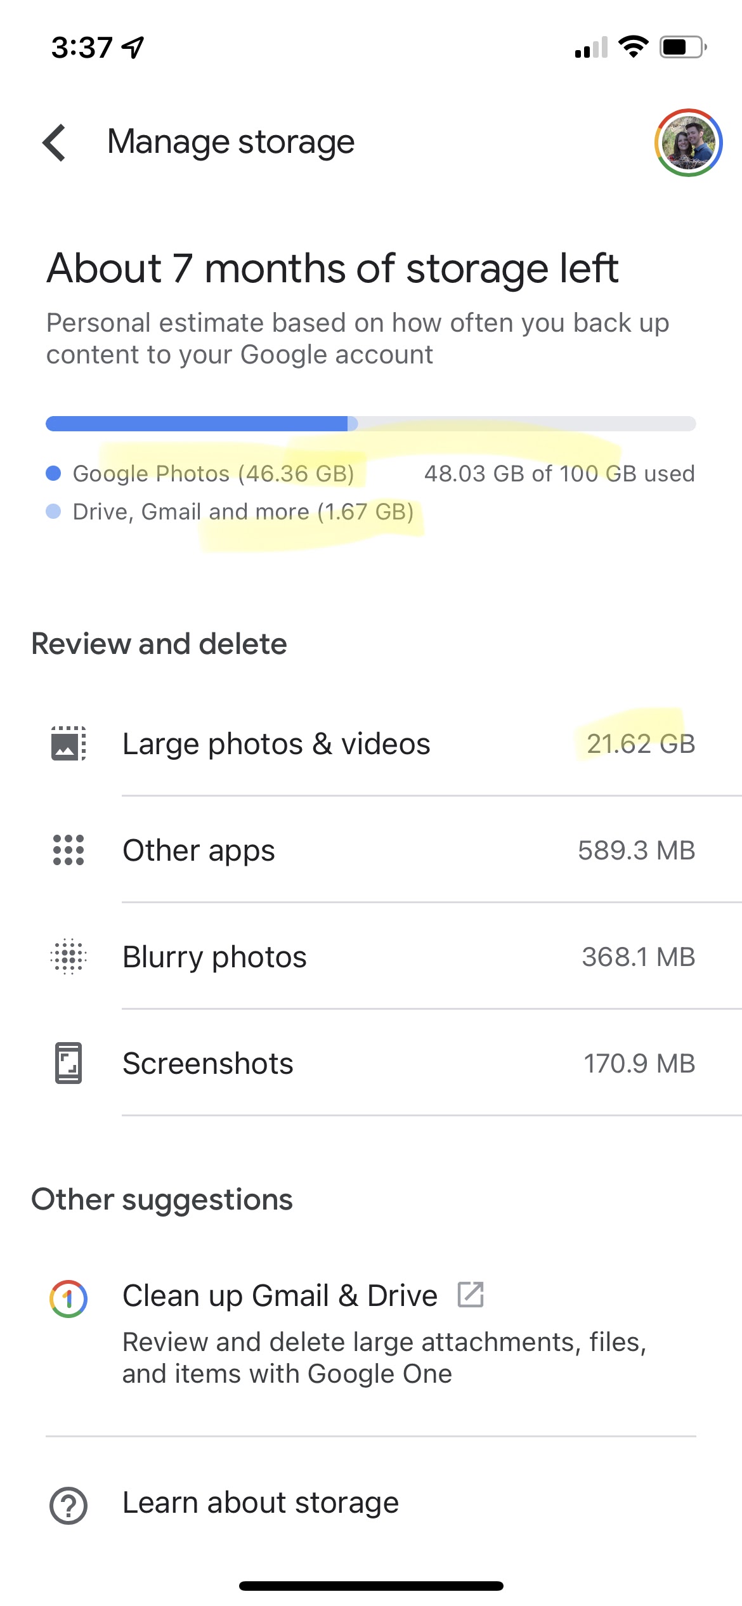The height and width of the screenshot is (1606, 742).
Task: Tap the 21.62 GB size label
Action: click(641, 744)
